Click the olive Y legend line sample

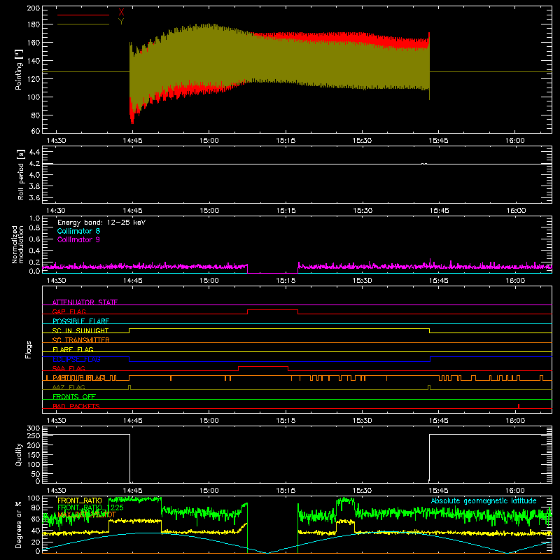(83, 24)
